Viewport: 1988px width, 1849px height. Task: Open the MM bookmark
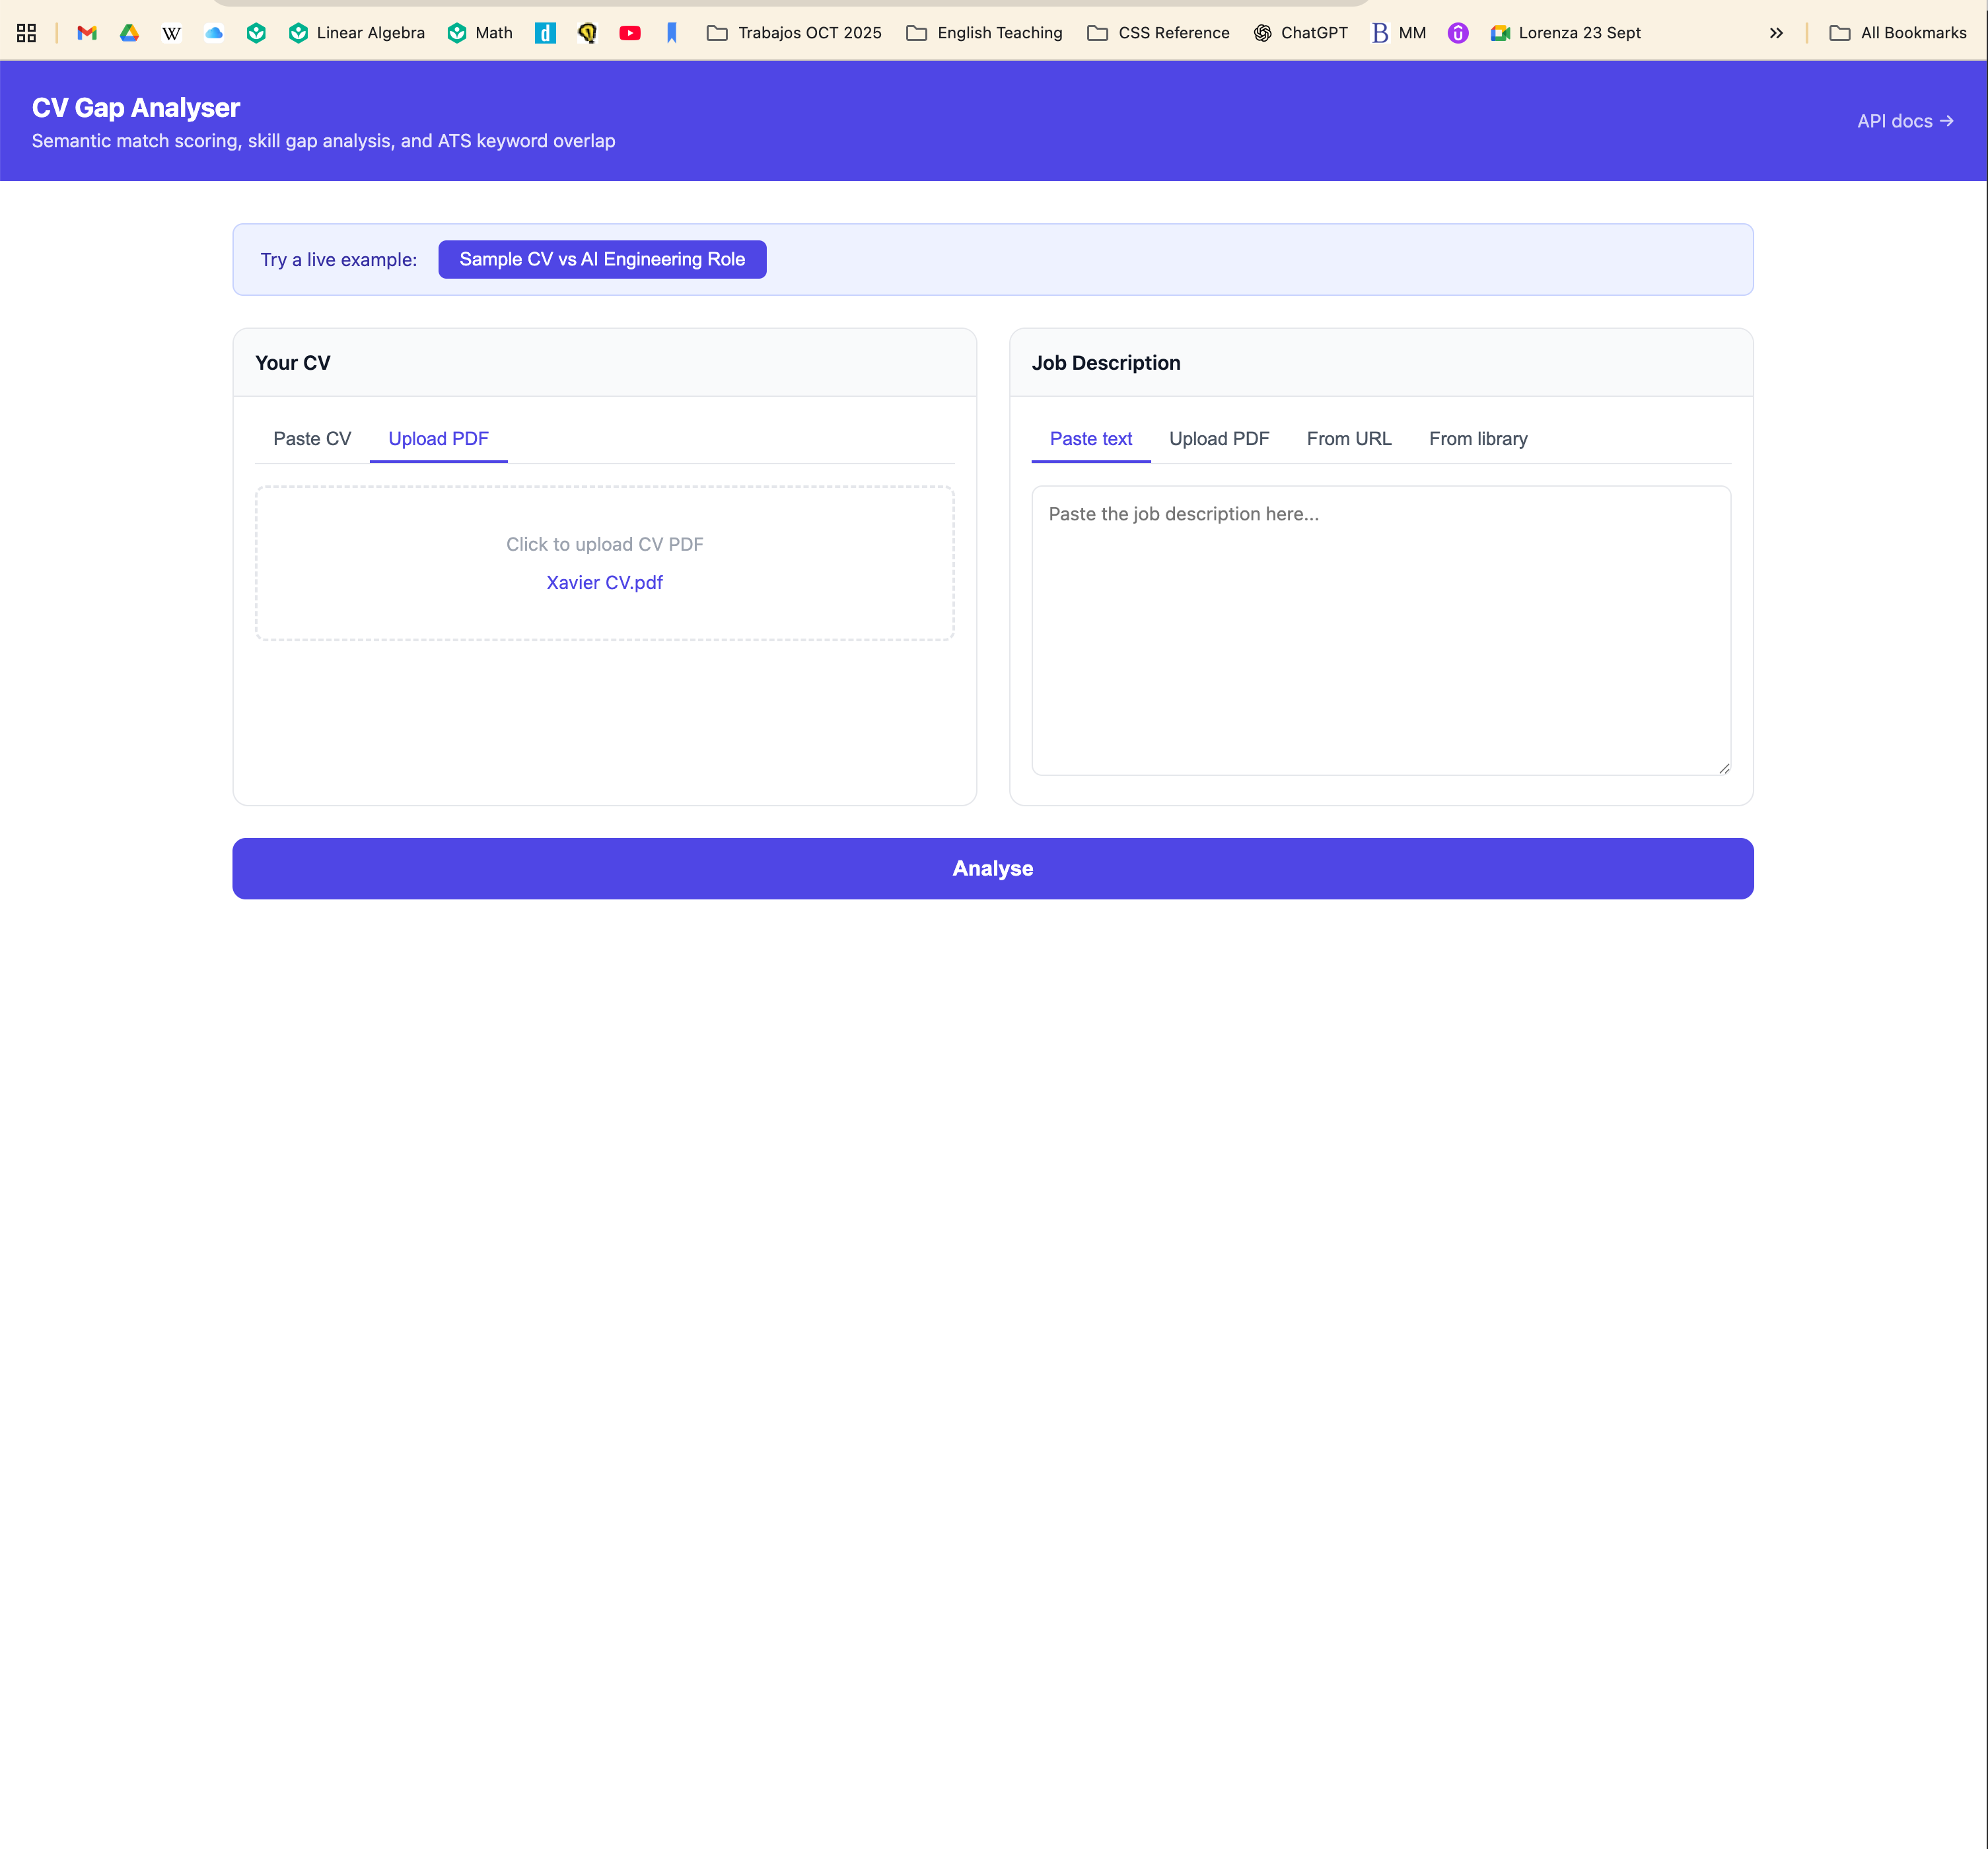pos(1398,33)
